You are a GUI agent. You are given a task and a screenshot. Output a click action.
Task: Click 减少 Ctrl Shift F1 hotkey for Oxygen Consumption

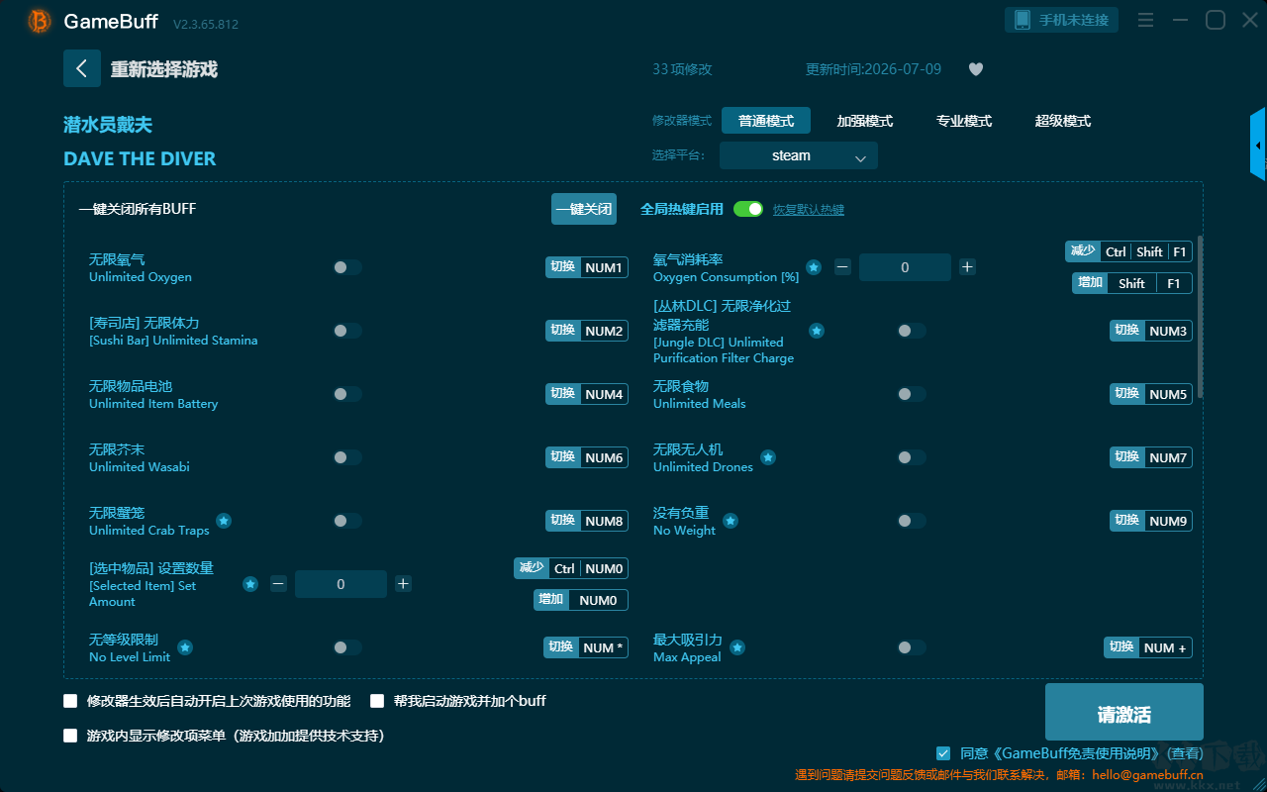coord(1129,251)
